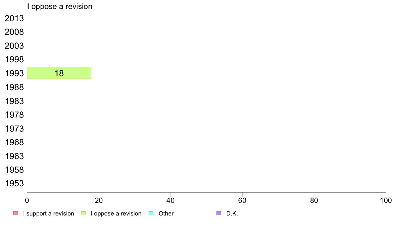Select the 2008 year label
The height and width of the screenshot is (244, 395).
[x=14, y=32]
